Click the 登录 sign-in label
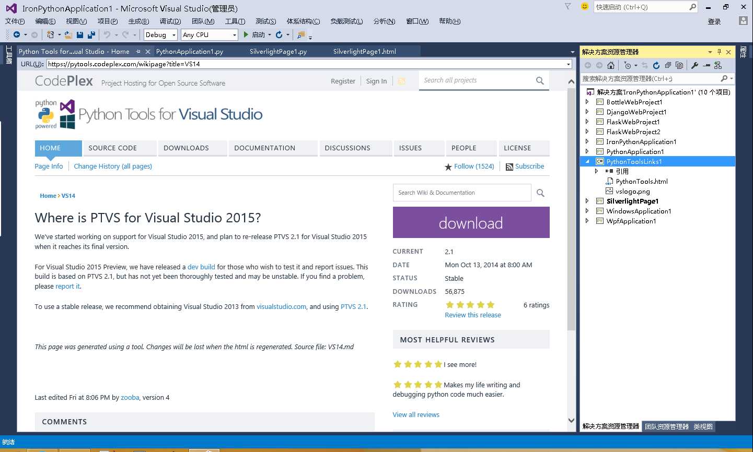Screen dimensions: 753x452 click(714, 21)
